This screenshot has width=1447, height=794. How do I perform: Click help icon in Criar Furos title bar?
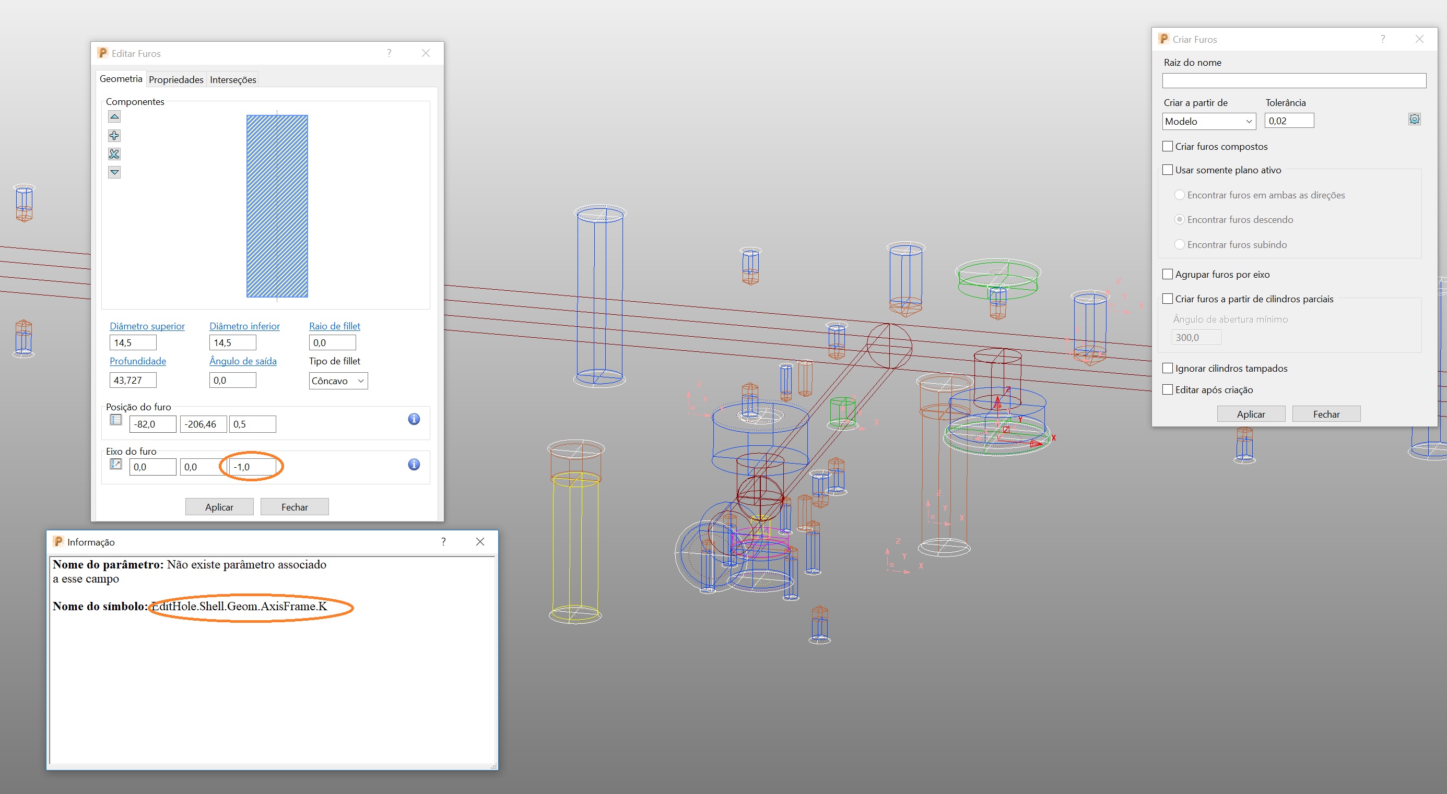(x=1383, y=39)
